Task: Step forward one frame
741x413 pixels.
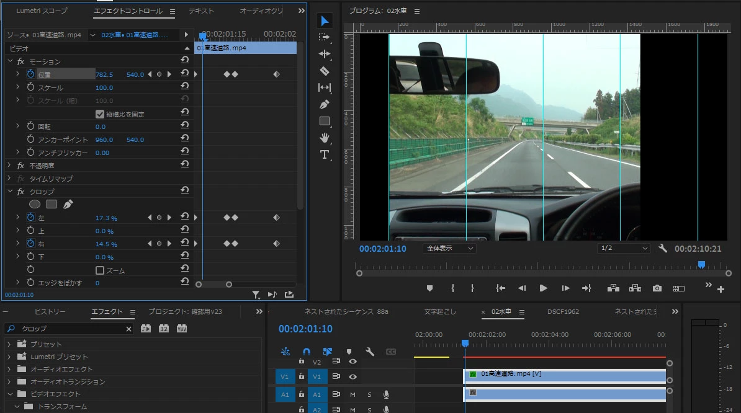Action: pyautogui.click(x=565, y=288)
